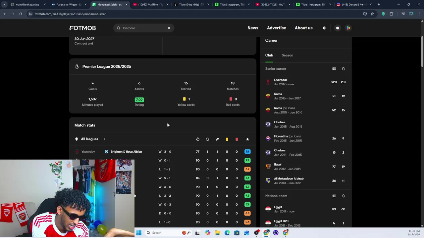Click Senior career goals column icon

[343, 69]
